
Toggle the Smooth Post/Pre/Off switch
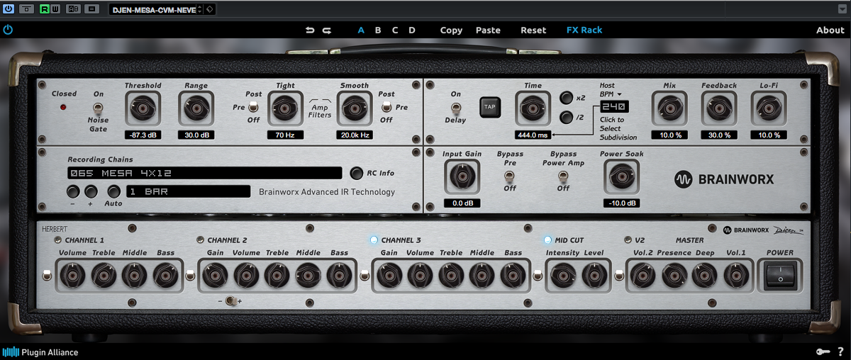386,108
